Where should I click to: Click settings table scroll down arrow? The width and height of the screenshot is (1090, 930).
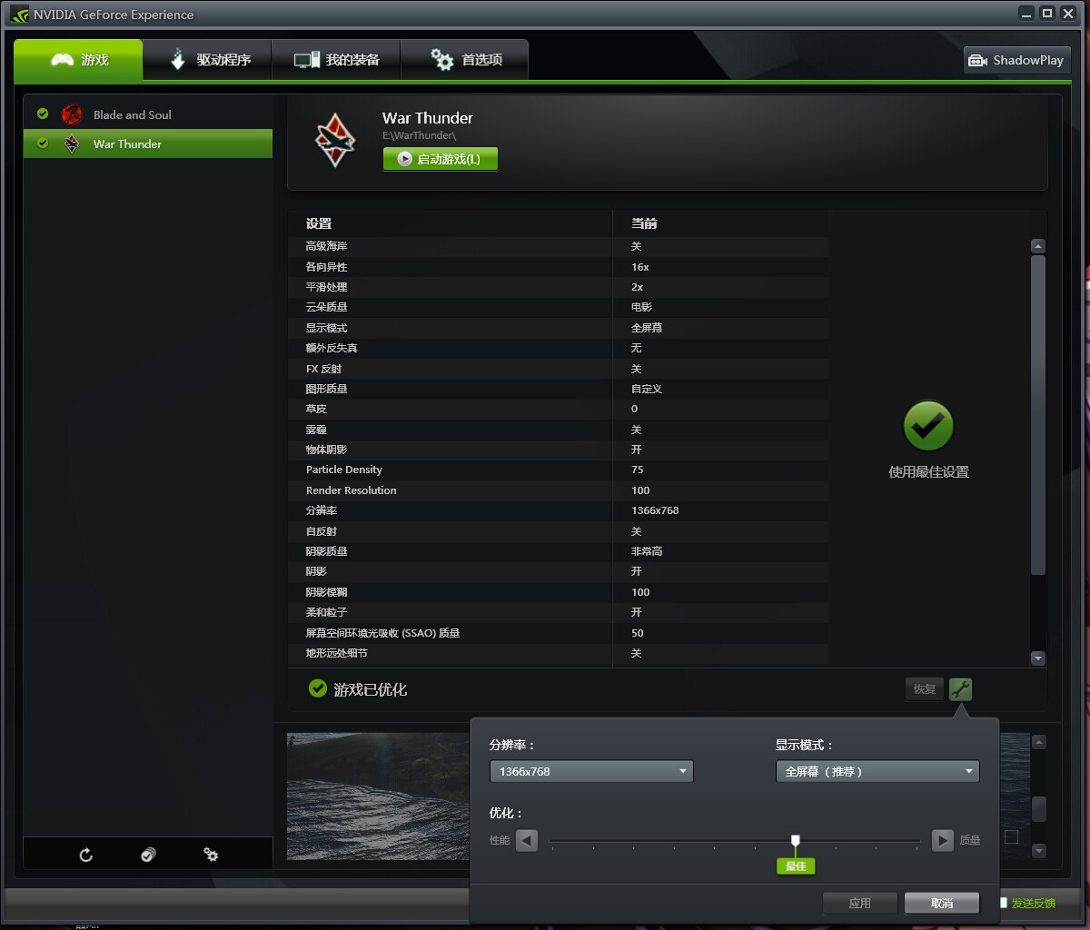1038,658
